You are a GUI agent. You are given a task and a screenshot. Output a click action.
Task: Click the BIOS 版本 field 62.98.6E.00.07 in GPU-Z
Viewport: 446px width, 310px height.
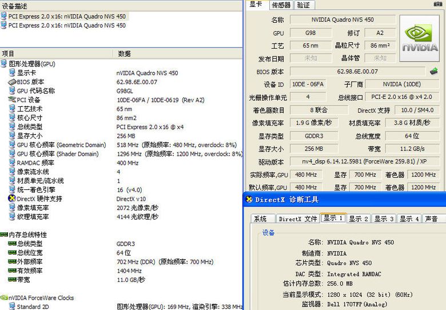[357, 71]
